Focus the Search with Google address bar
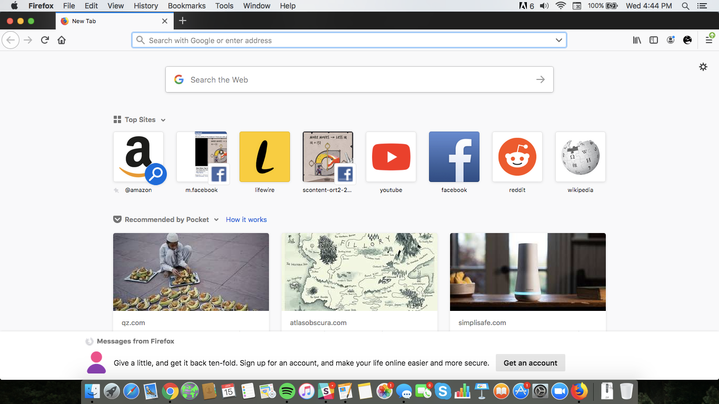The width and height of the screenshot is (719, 404). click(349, 41)
